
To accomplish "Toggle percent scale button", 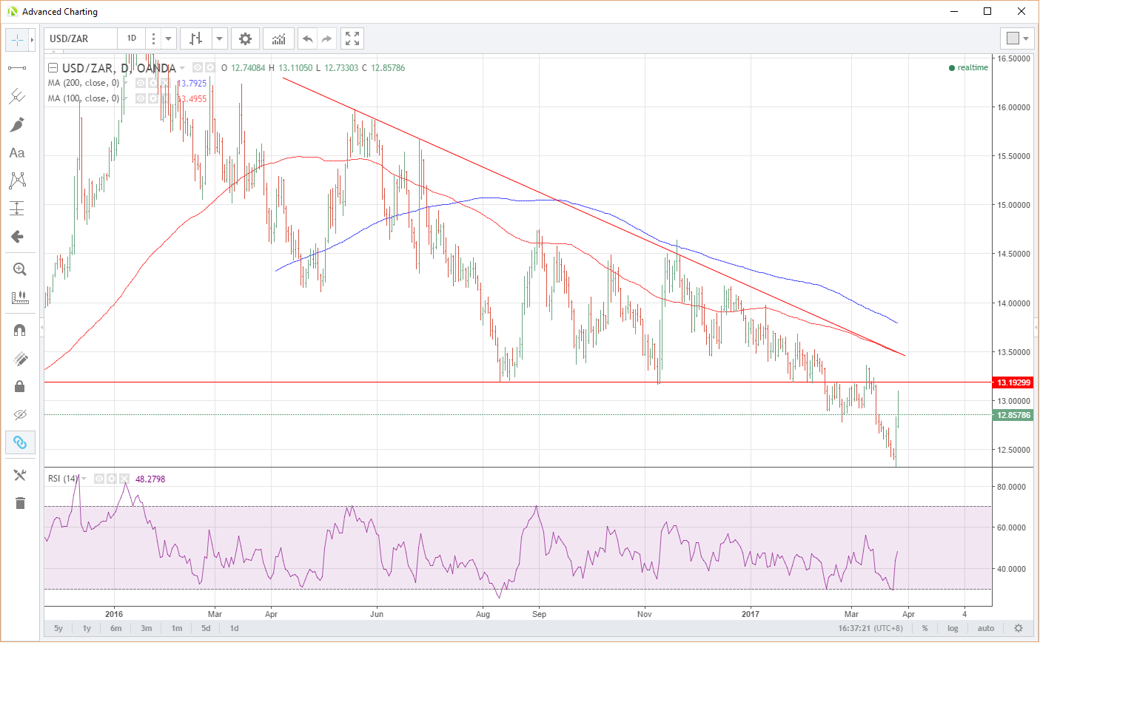I will (x=925, y=628).
